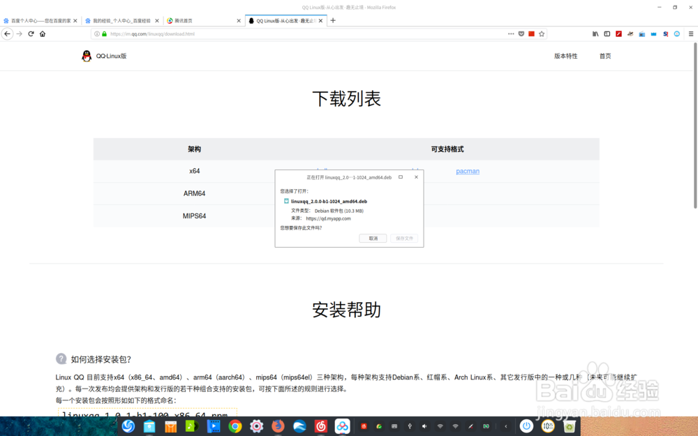The height and width of the screenshot is (436, 698).
Task: Close the 腾讯首页 tab
Action: [x=239, y=21]
